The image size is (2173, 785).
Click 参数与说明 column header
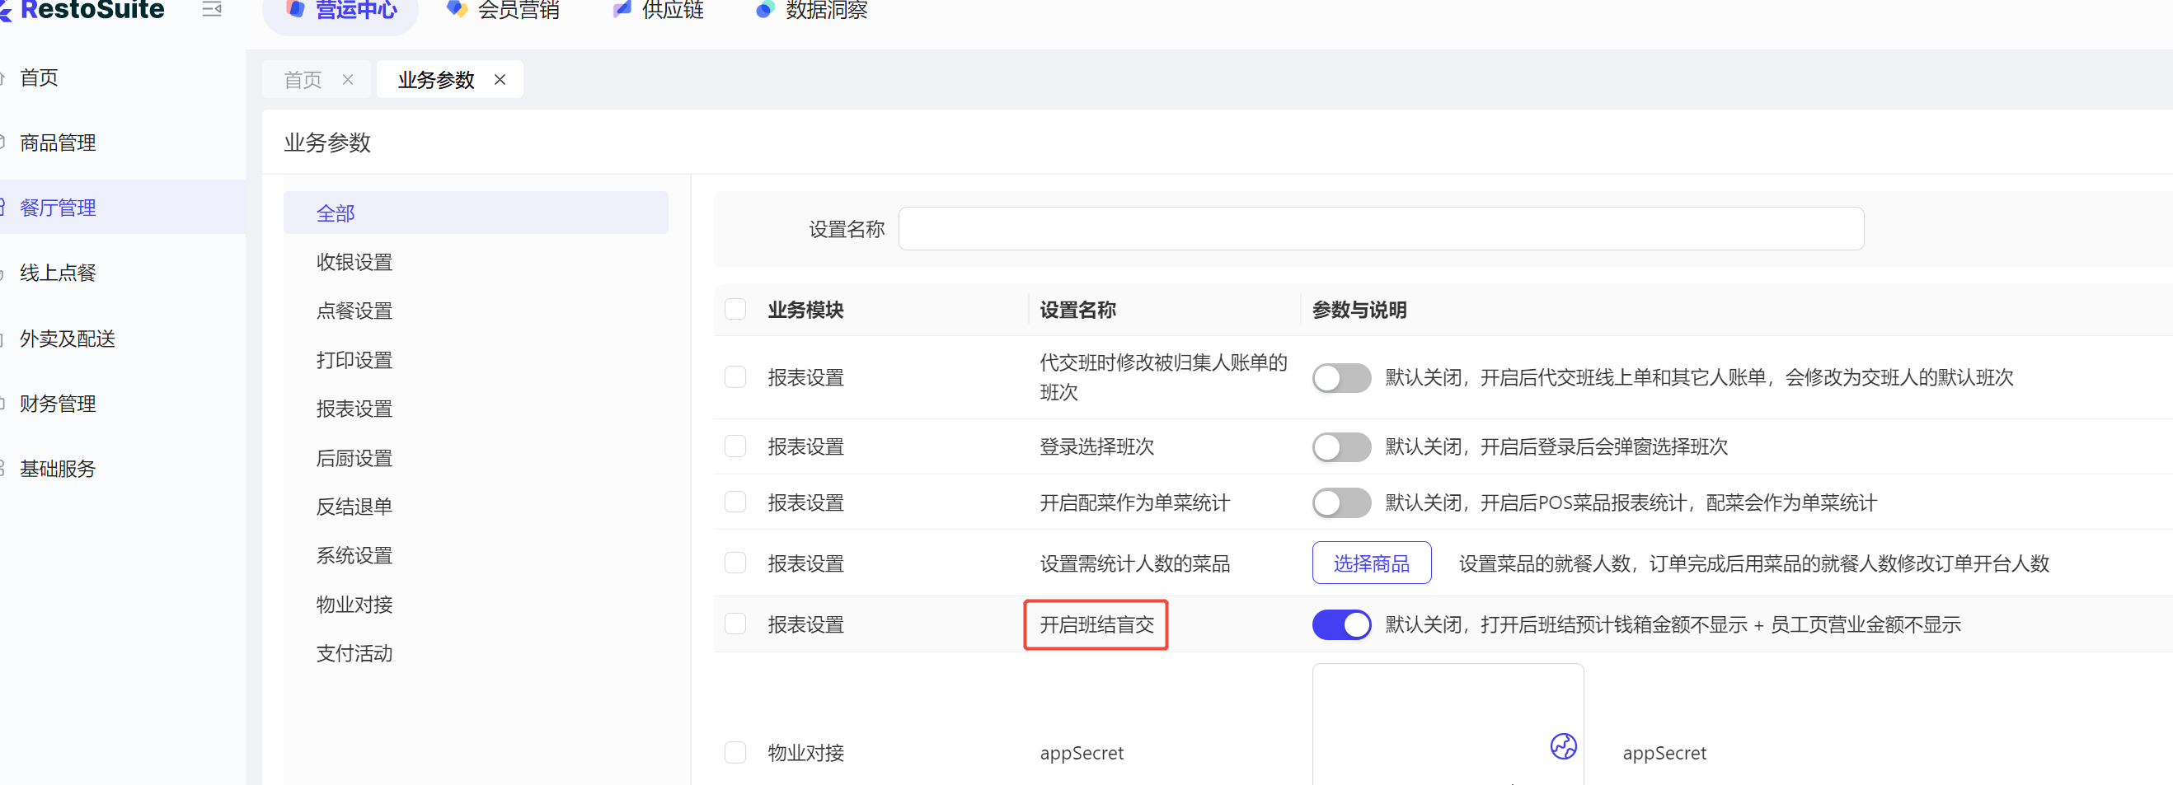click(x=1359, y=311)
